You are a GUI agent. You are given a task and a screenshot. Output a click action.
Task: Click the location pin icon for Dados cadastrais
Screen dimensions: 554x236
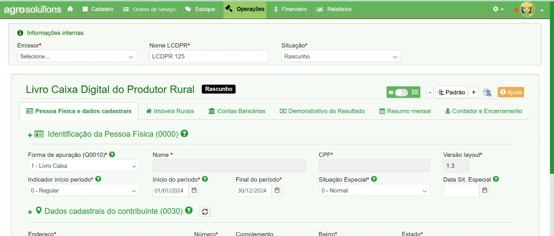(x=39, y=210)
